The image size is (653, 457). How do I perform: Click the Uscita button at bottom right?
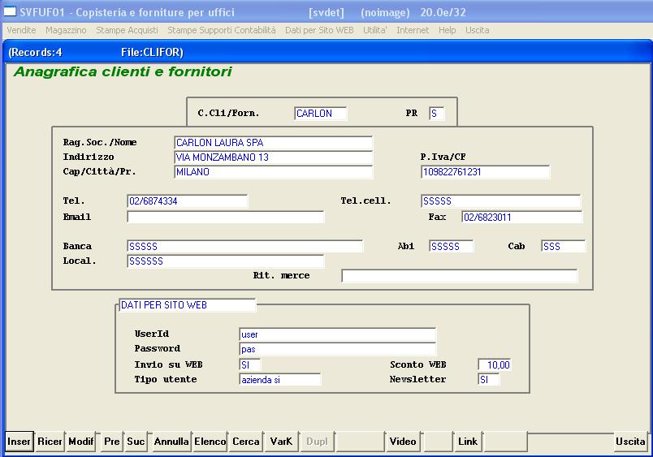(x=630, y=442)
